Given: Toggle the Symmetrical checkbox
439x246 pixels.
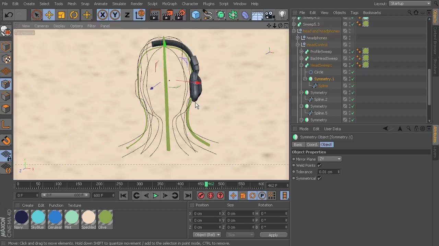Looking at the screenshot, I should coord(319,178).
